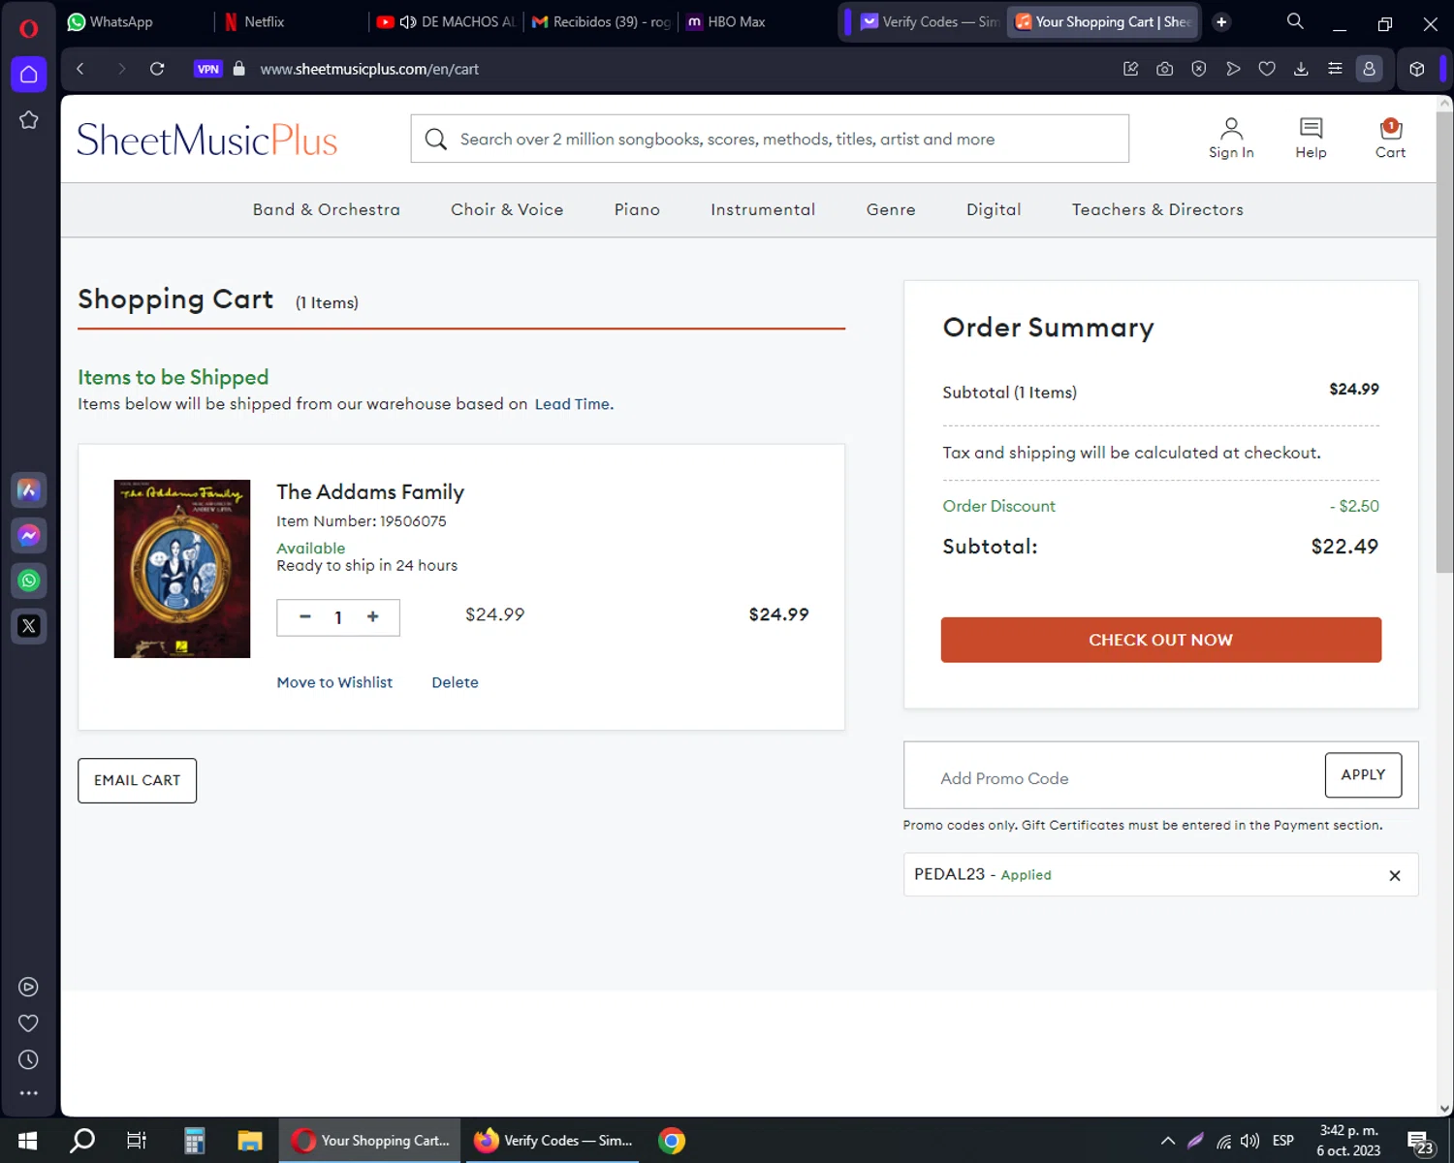Viewport: 1454px width, 1163px height.
Task: Open WhatsApp in the Opera sidebar
Action: [x=29, y=581]
